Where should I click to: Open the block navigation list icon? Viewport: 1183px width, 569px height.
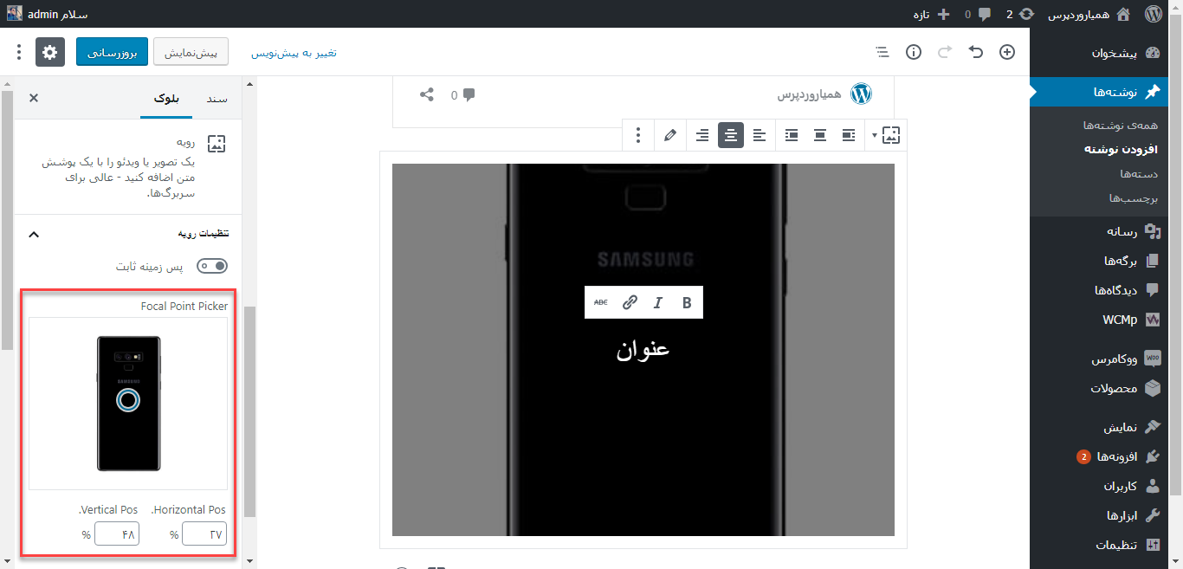[x=882, y=52]
